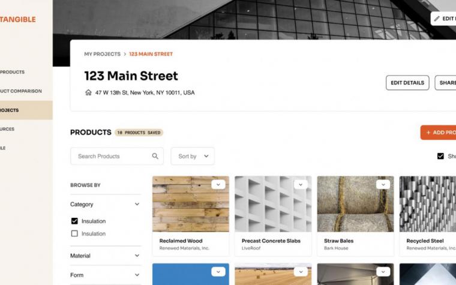Click the search magnifier icon in Search Products
The height and width of the screenshot is (285, 456).
pyautogui.click(x=155, y=156)
